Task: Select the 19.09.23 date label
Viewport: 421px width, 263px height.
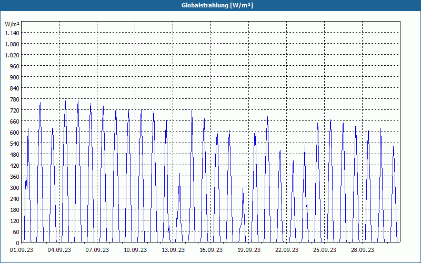Action: (x=248, y=250)
